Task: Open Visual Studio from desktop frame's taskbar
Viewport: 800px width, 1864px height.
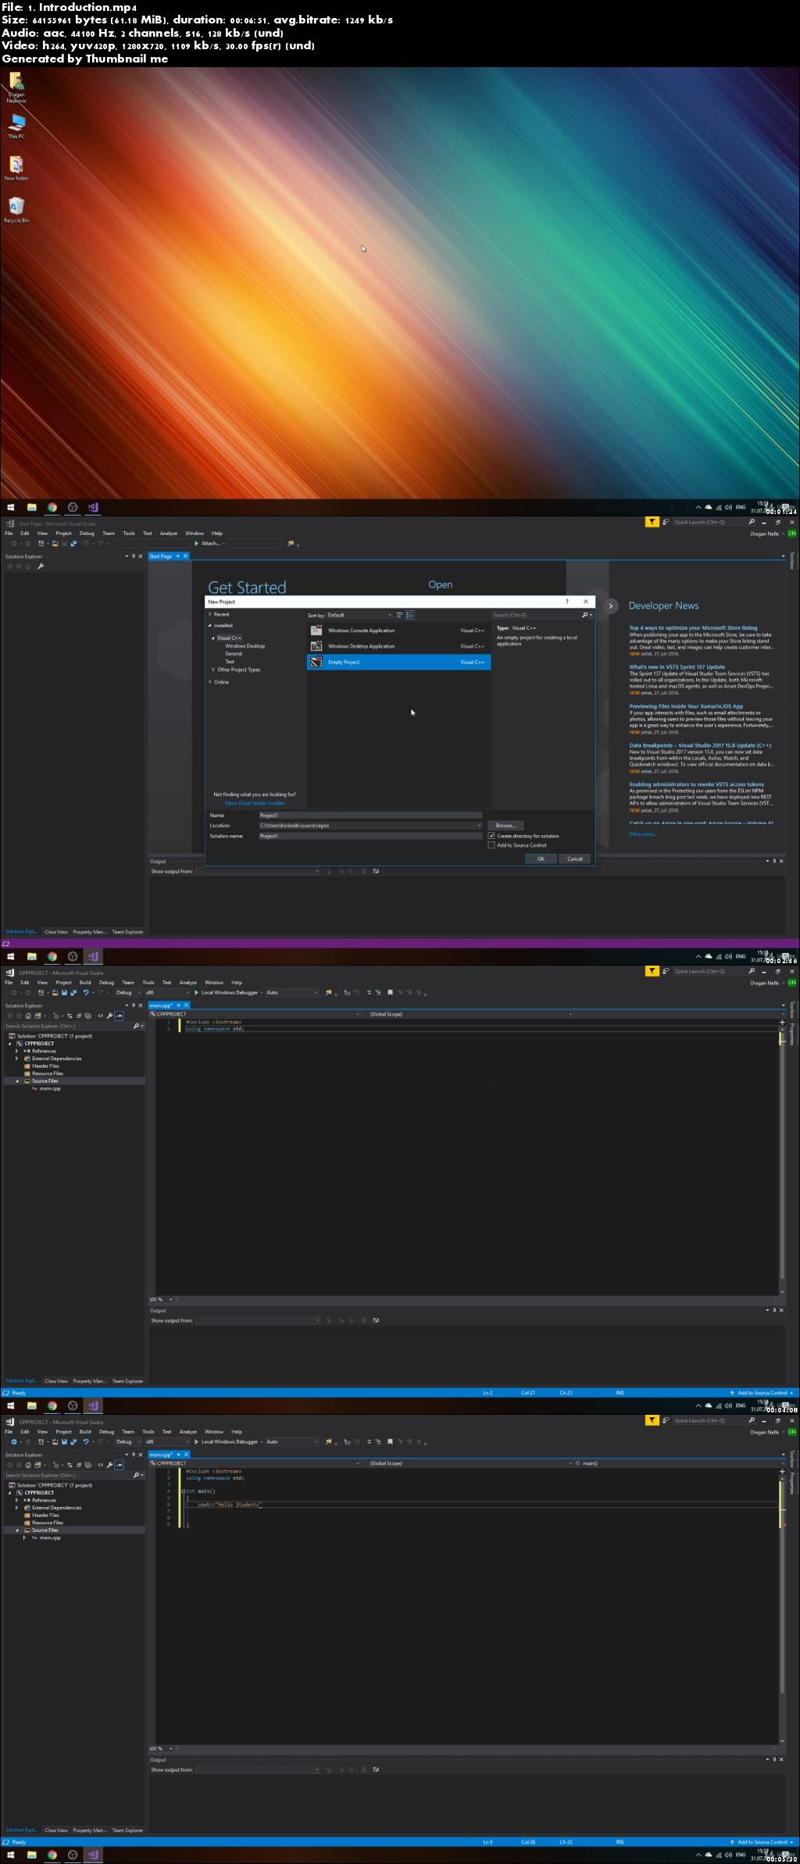Action: pos(93,507)
